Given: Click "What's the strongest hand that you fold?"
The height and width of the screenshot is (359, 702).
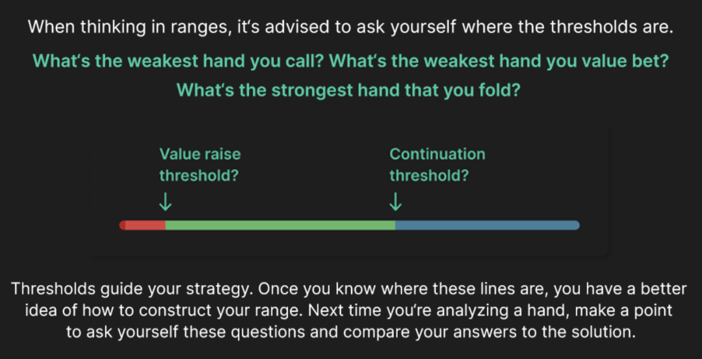Looking at the screenshot, I should coord(348,90).
